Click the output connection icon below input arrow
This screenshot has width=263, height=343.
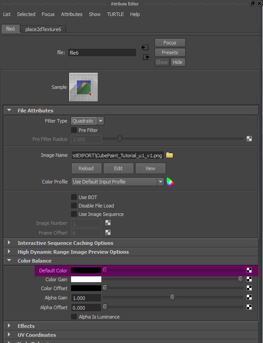click(146, 57)
